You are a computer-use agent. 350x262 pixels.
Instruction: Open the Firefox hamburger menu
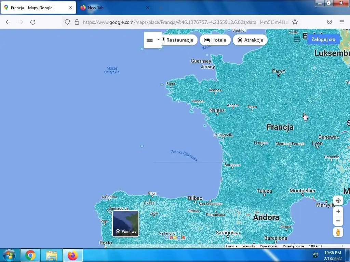[x=342, y=22]
